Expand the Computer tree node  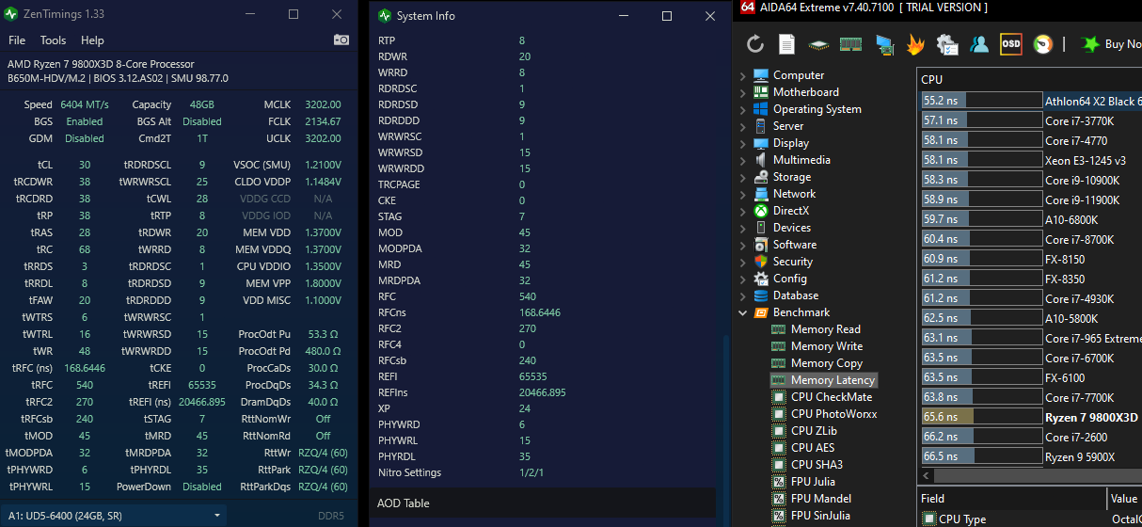point(742,75)
